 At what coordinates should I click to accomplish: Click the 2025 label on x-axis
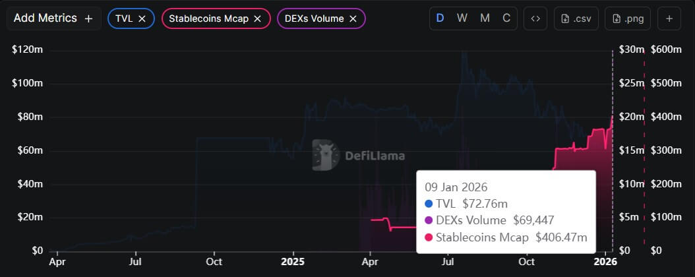[292, 262]
